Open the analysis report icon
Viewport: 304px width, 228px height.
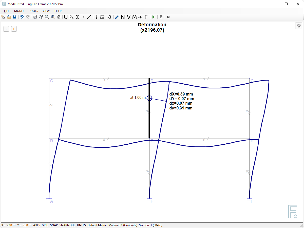[161, 17]
